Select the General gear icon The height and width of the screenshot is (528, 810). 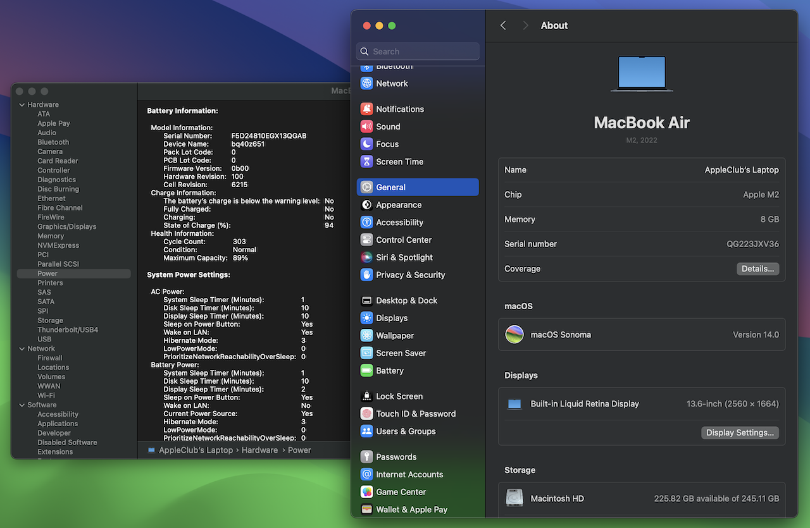(366, 187)
